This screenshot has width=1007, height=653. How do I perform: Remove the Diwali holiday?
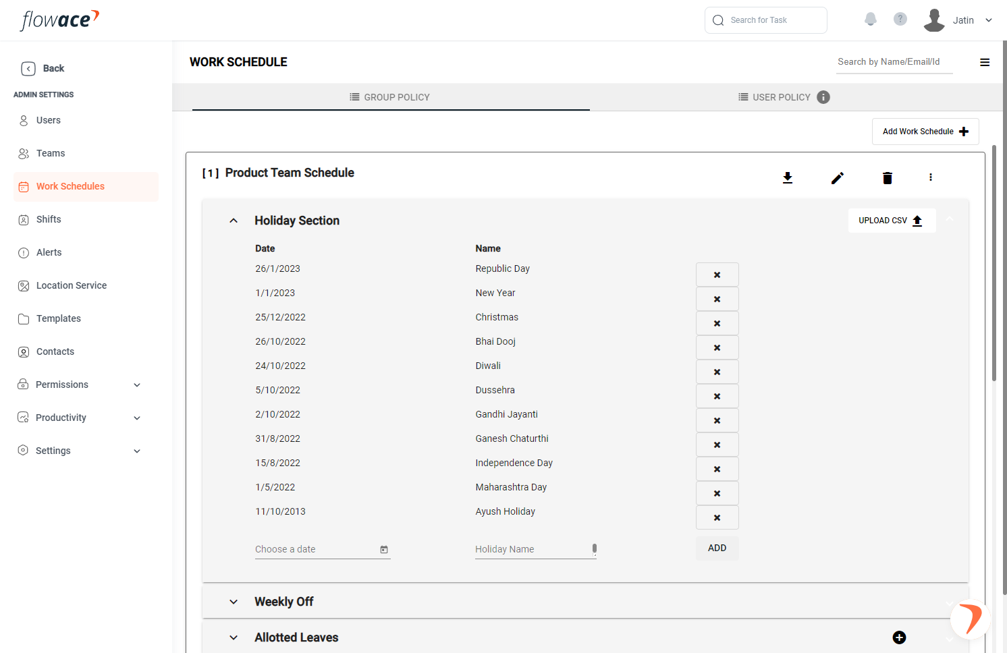tap(717, 372)
